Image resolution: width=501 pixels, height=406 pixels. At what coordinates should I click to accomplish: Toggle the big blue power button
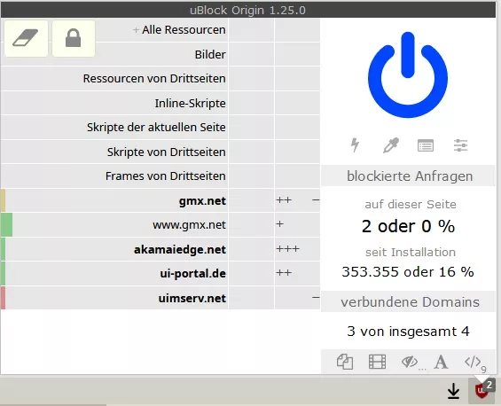(408, 74)
